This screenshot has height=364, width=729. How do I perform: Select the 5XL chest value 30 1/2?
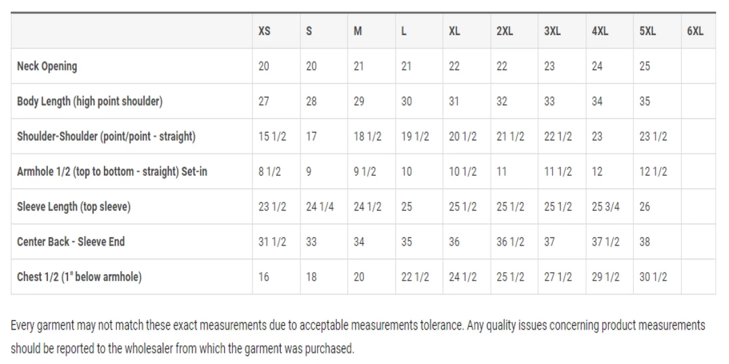pos(653,276)
